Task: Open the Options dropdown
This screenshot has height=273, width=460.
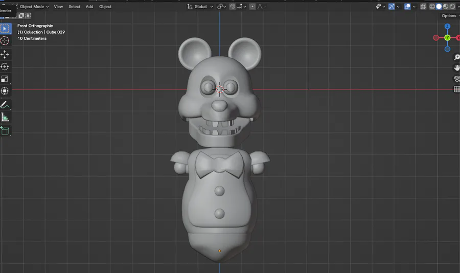Action: (450, 16)
